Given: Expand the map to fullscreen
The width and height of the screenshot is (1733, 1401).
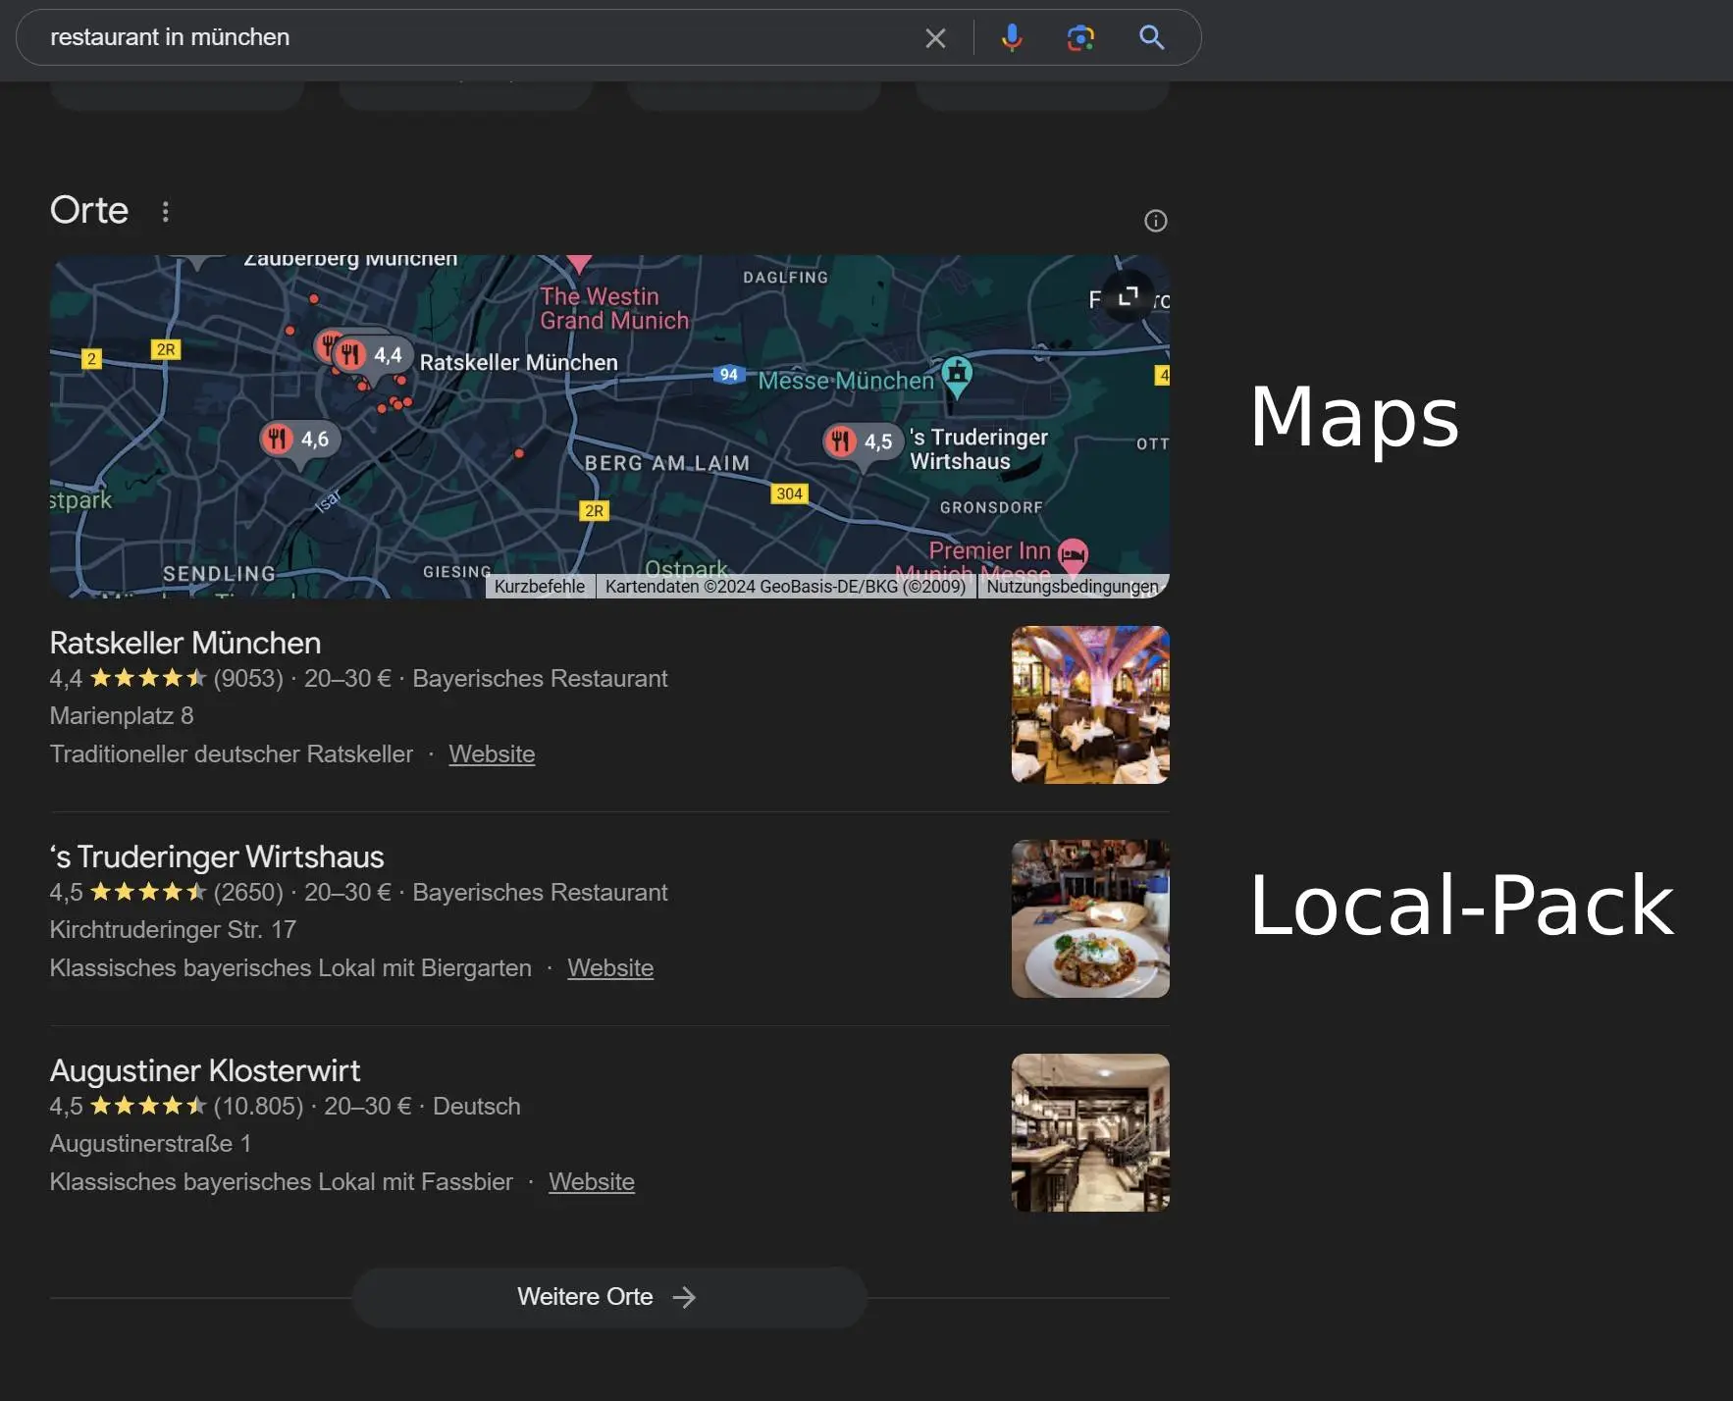Looking at the screenshot, I should pyautogui.click(x=1129, y=295).
